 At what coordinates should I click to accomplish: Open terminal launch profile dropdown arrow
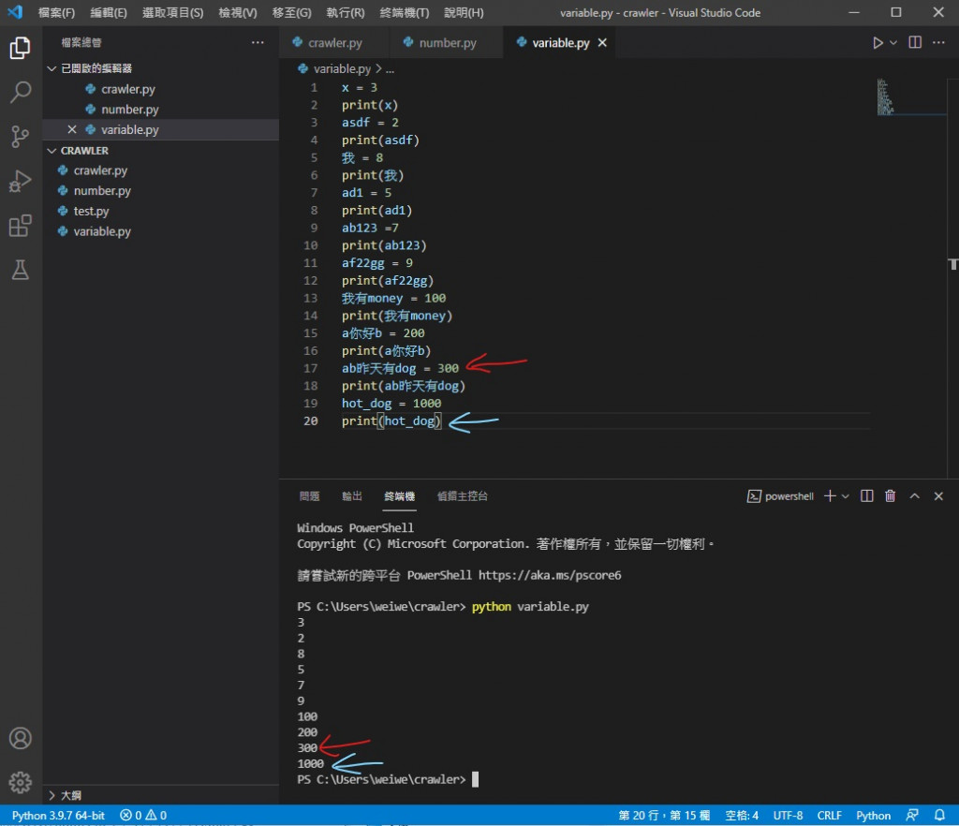846,496
